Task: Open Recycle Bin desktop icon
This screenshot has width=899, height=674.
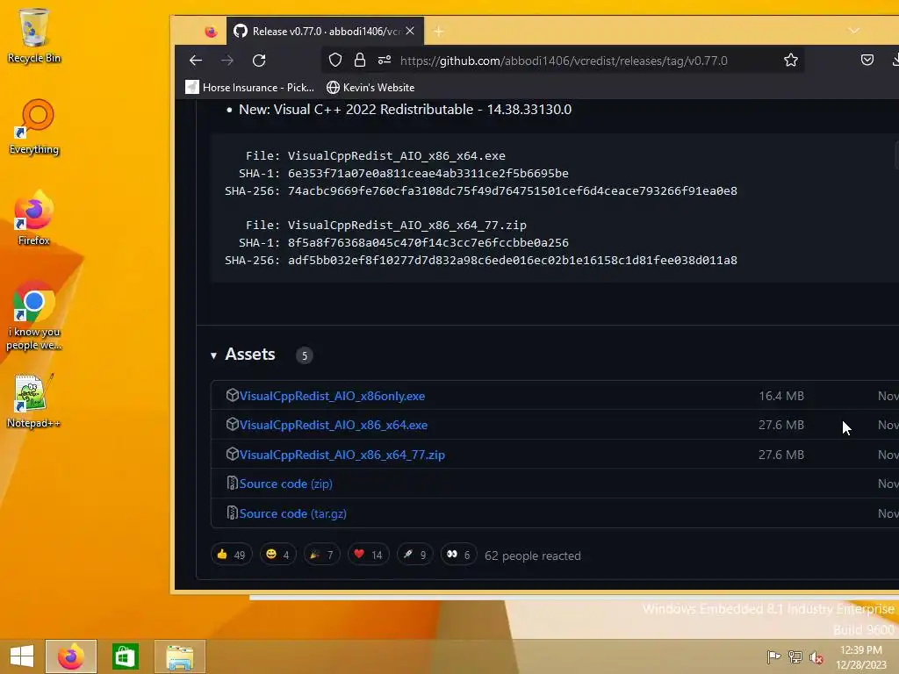Action: coord(34,35)
